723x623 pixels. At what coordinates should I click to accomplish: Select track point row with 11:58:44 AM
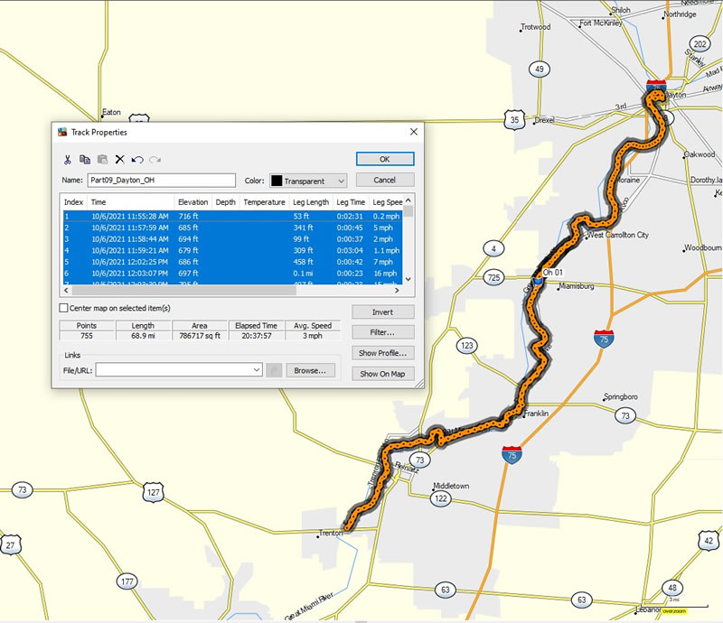tap(232, 239)
